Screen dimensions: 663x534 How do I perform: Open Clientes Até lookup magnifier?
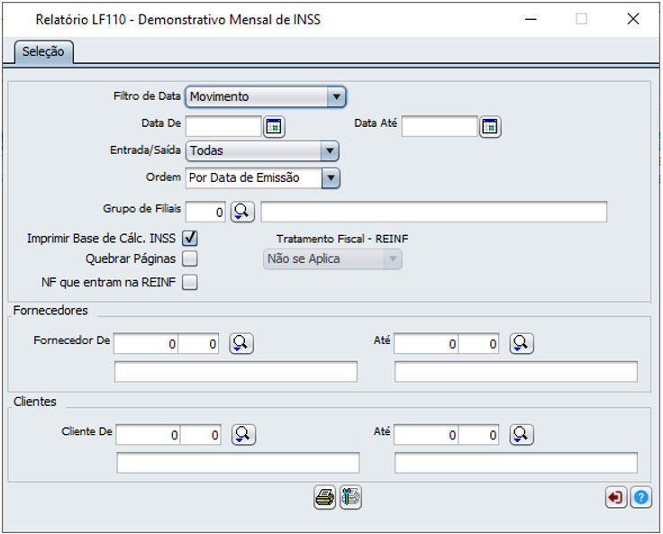click(x=522, y=434)
